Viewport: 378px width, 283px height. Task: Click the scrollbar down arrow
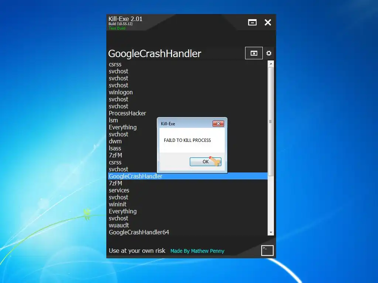coord(271,233)
